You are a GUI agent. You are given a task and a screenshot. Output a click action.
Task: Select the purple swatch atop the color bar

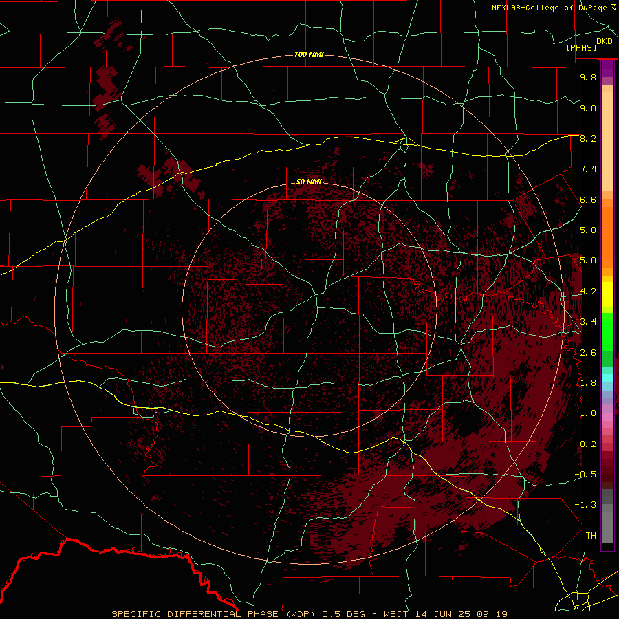point(607,69)
